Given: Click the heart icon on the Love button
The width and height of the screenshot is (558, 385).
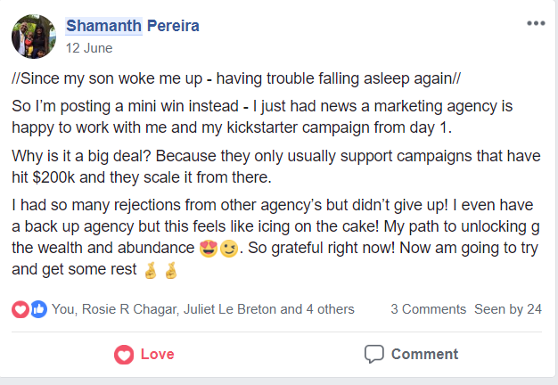Looking at the screenshot, I should click(124, 354).
